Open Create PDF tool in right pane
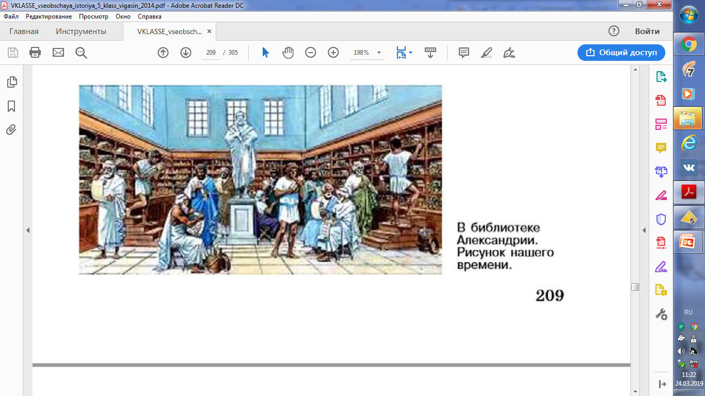Screen dimensions: 705x396 pyautogui.click(x=661, y=101)
